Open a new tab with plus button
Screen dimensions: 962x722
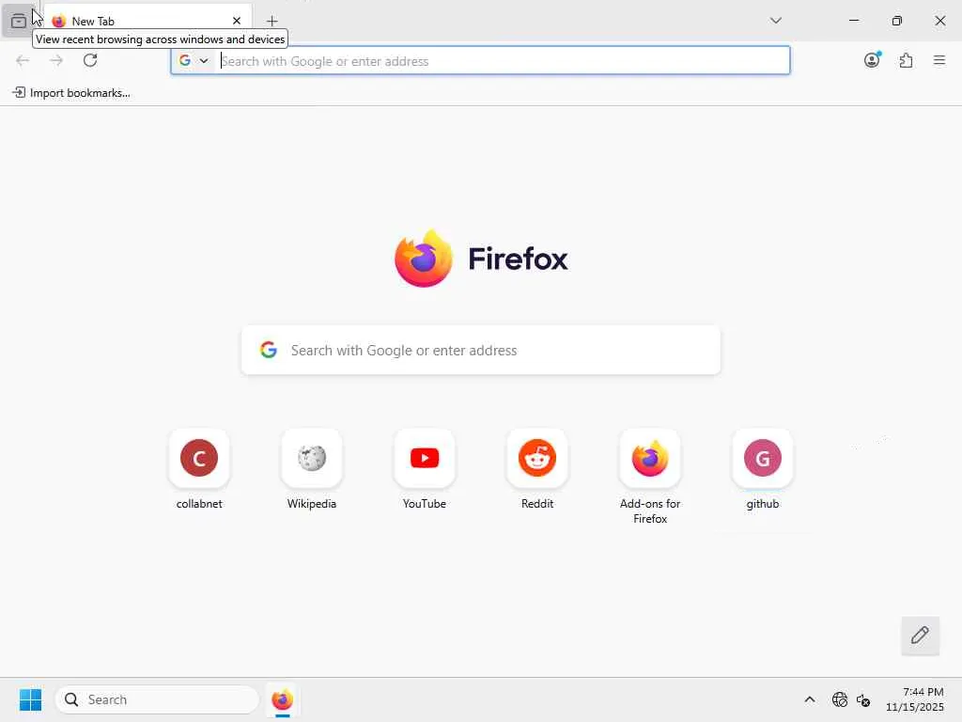pos(272,21)
